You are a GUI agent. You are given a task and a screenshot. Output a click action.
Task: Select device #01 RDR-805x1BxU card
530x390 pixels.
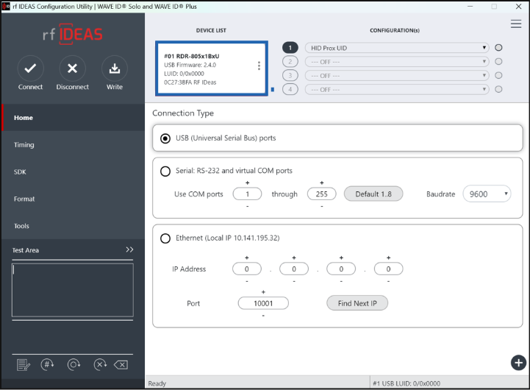[x=212, y=68]
